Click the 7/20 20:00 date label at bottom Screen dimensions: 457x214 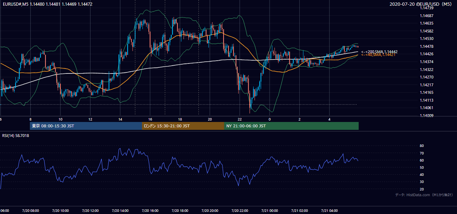(210, 211)
